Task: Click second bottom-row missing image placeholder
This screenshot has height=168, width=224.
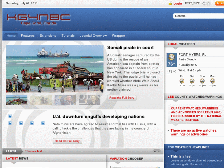Action: tap(21, 123)
